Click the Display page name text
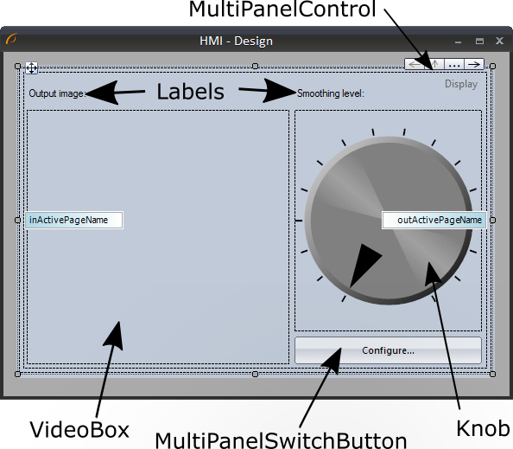This screenshot has width=513, height=449. 461,84
